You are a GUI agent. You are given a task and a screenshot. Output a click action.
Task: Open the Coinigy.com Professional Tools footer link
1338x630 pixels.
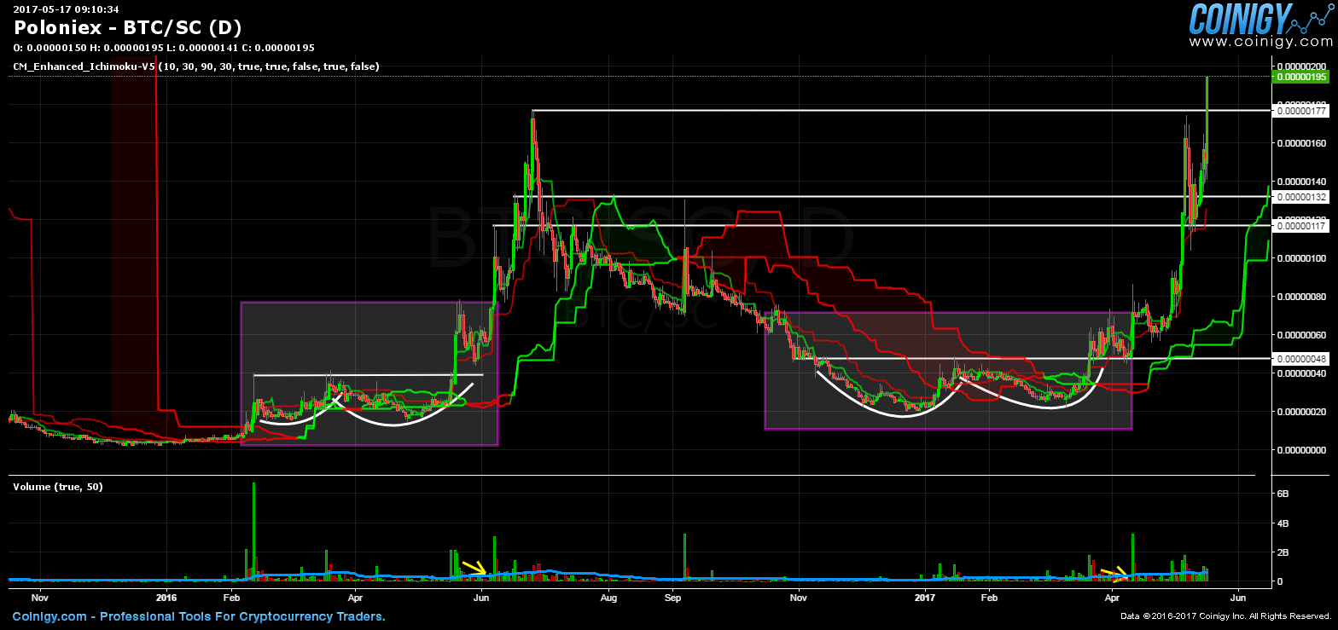coord(199,616)
